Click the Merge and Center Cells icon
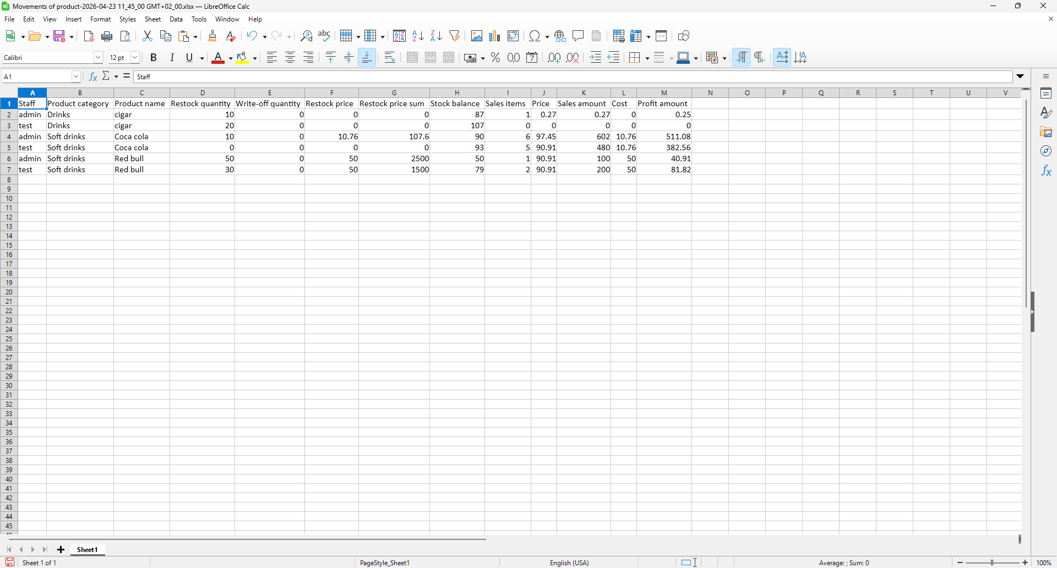1057x568 pixels. coord(412,58)
